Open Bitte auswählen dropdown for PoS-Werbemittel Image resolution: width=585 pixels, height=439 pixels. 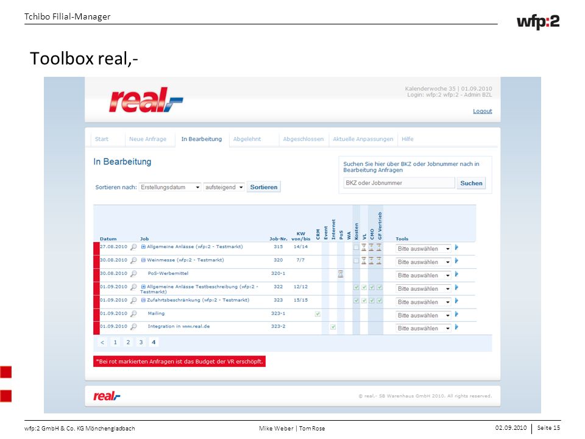point(423,276)
